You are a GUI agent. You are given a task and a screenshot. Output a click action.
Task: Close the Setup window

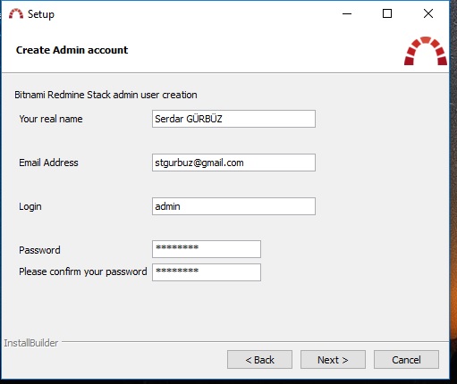coord(428,13)
